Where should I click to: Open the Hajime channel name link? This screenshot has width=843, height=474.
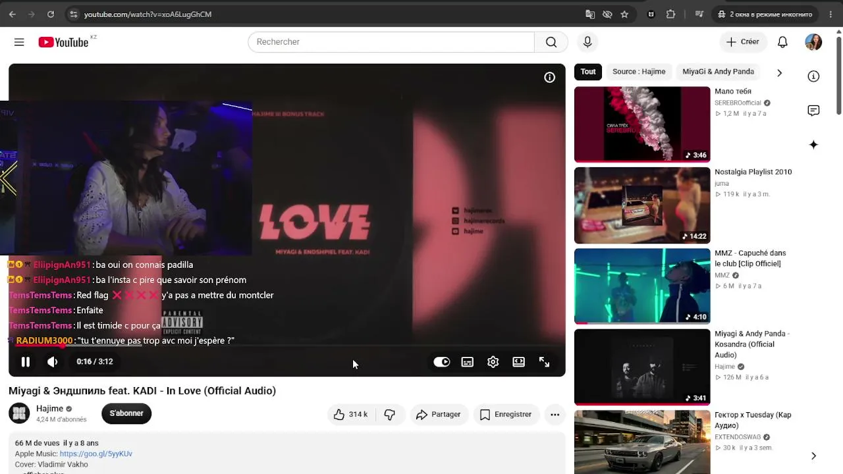(x=49, y=409)
